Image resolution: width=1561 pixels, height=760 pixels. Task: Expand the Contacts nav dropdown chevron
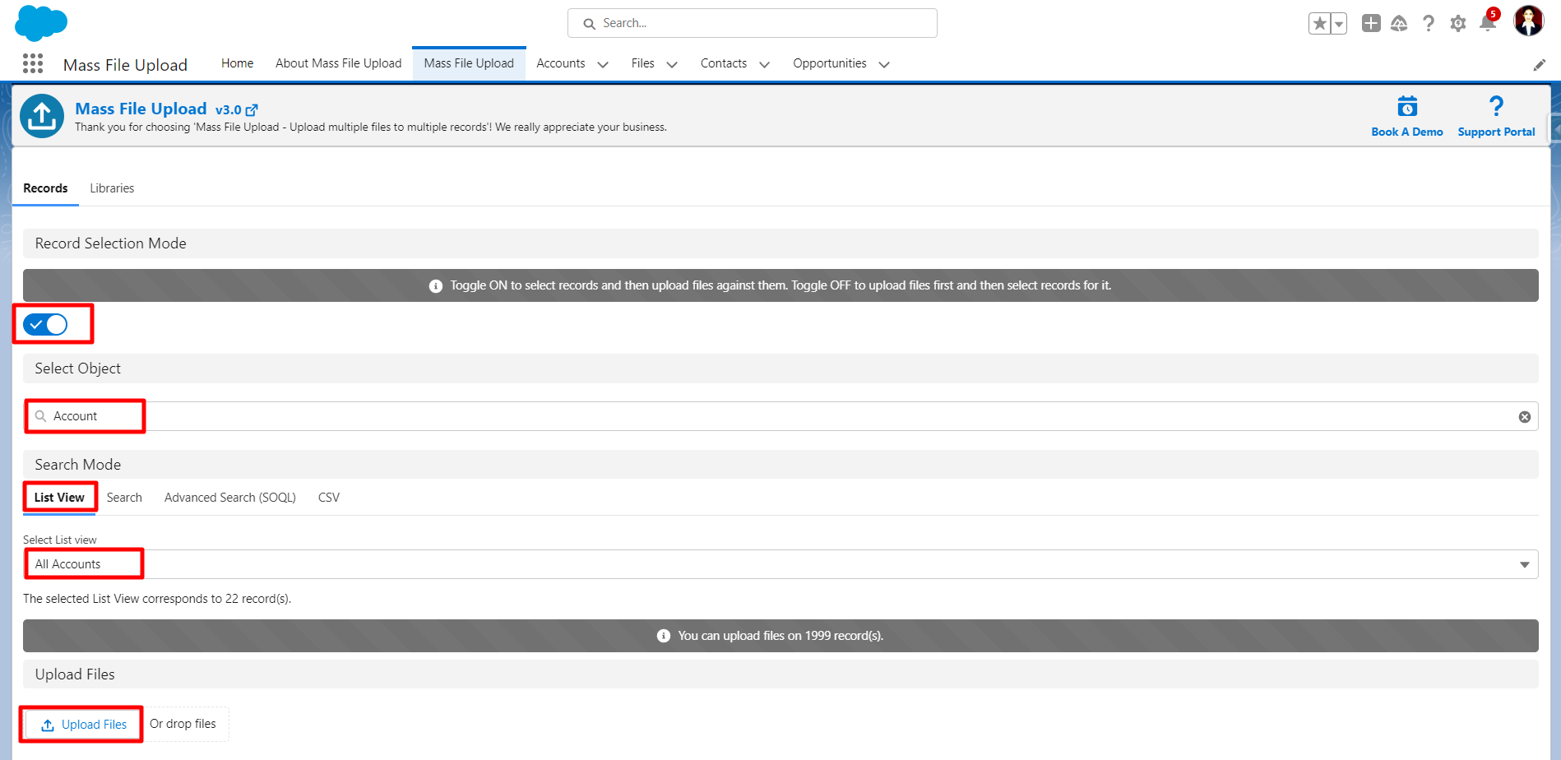[x=764, y=64]
